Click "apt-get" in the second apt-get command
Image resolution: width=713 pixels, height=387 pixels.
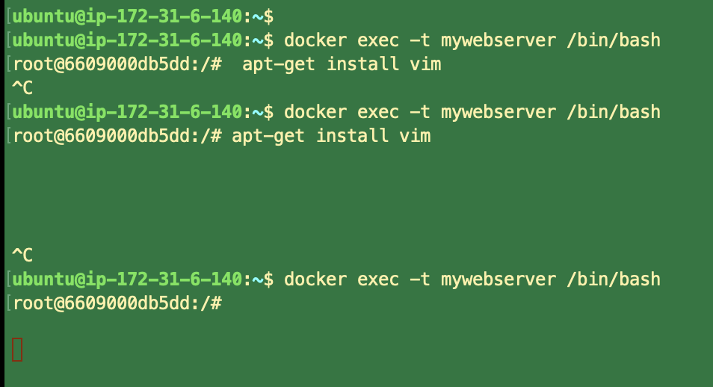268,136
